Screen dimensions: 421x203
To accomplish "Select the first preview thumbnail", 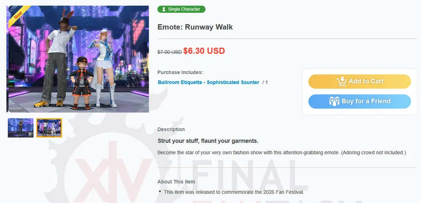I will tap(21, 128).
